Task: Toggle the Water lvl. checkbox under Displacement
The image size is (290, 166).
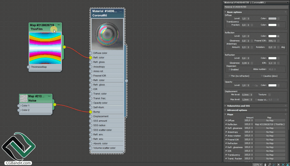Action: (x=256, y=100)
